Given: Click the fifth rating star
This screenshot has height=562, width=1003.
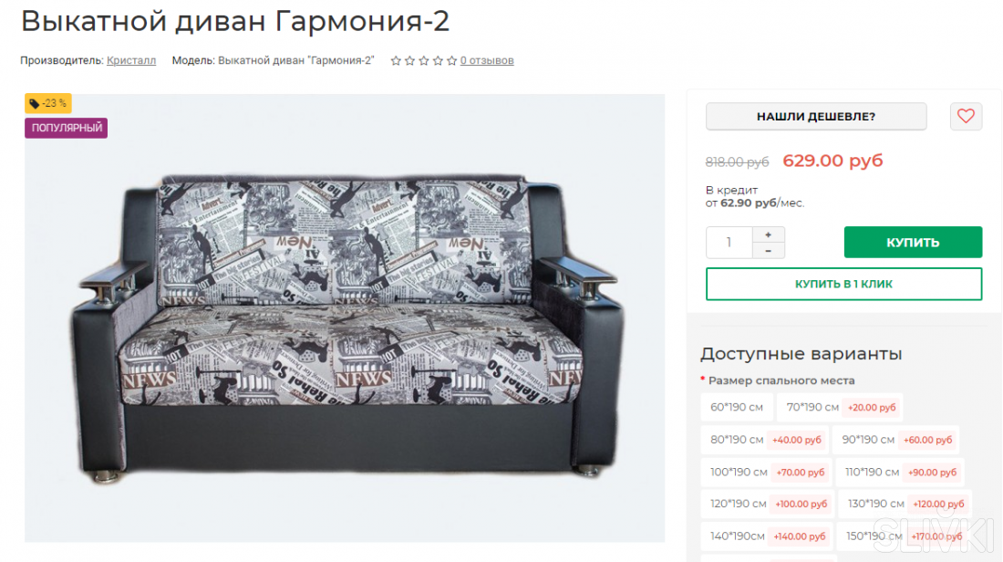Looking at the screenshot, I should pyautogui.click(x=451, y=61).
